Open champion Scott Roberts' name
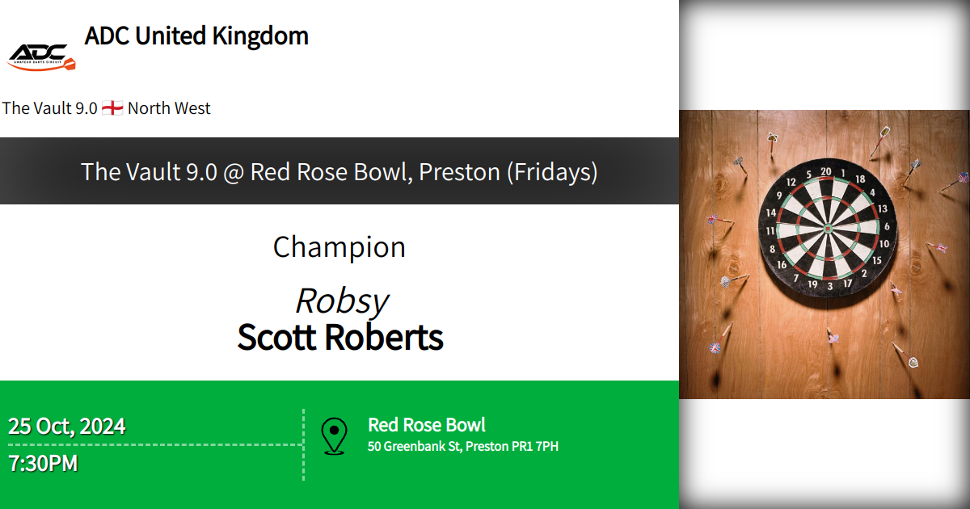Screen dimensions: 970x509 pos(340,338)
